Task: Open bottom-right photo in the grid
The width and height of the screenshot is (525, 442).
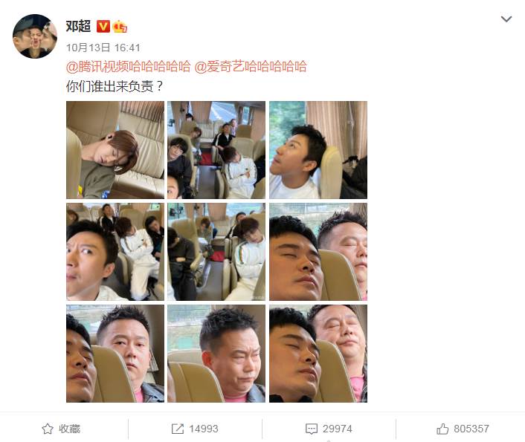Action: click(x=318, y=354)
